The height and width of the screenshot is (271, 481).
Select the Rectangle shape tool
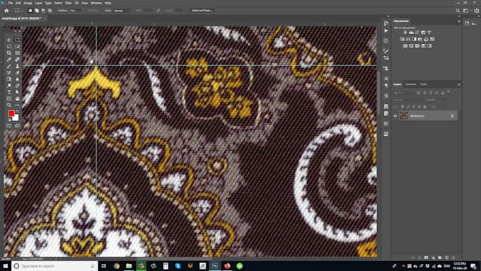point(9,98)
